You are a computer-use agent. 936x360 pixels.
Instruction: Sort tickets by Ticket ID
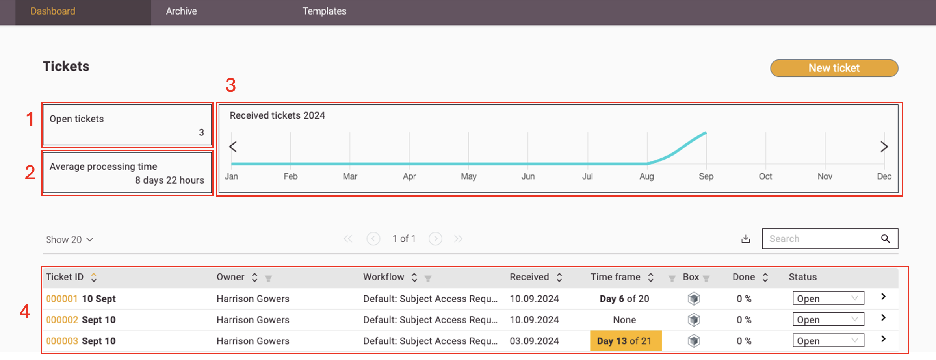click(94, 277)
